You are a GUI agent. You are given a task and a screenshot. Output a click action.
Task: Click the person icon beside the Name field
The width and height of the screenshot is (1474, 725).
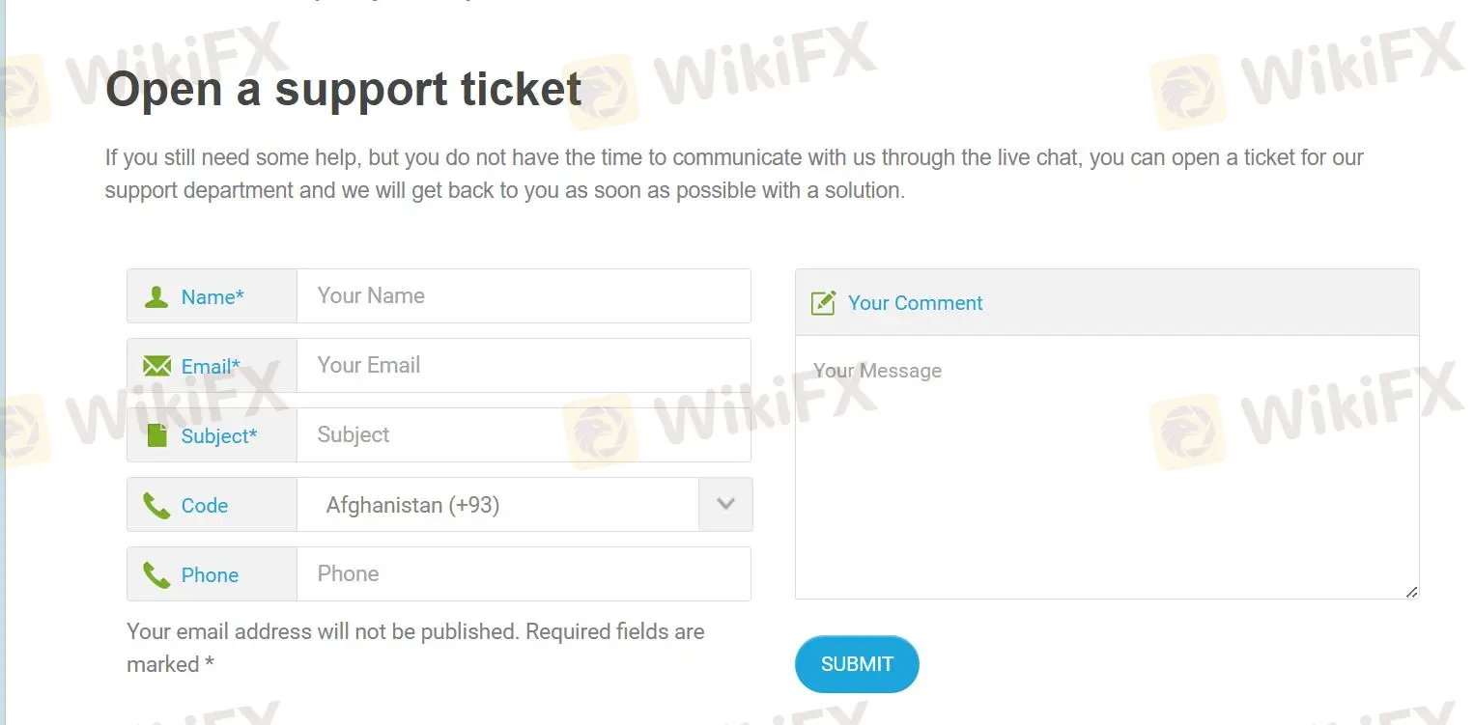click(156, 295)
